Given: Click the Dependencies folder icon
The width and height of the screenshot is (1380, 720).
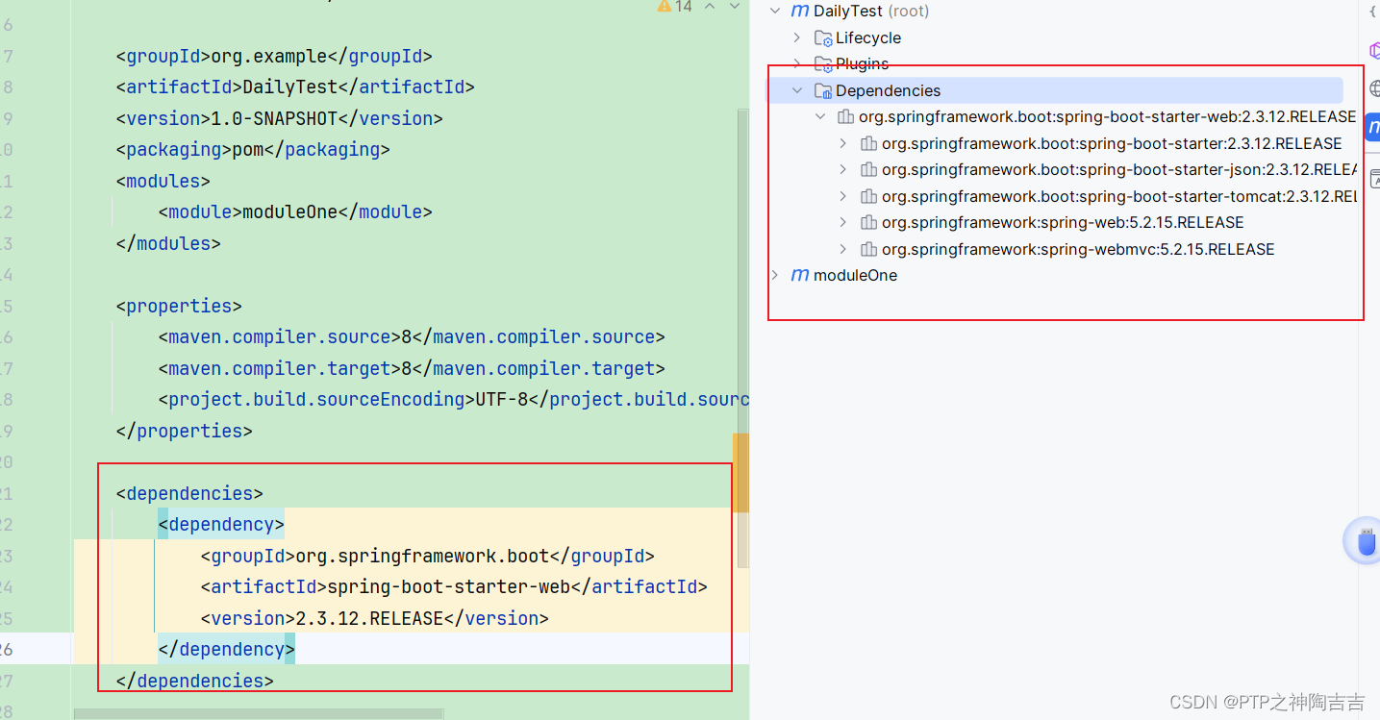Looking at the screenshot, I should pyautogui.click(x=822, y=89).
